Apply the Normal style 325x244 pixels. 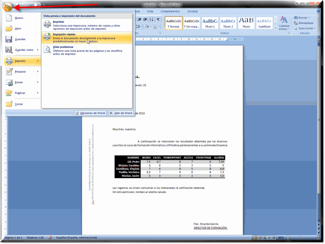[174, 23]
